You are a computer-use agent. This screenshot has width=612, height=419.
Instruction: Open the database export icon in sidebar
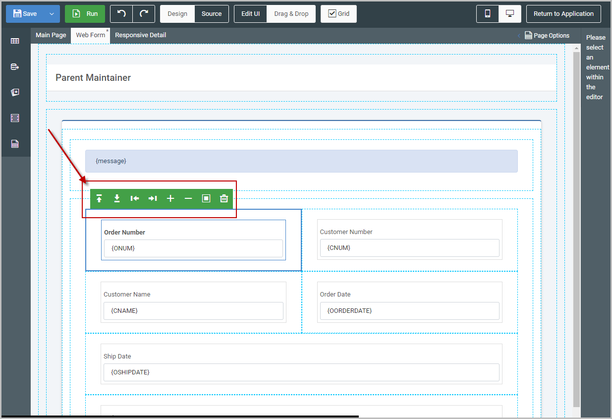[x=15, y=67]
